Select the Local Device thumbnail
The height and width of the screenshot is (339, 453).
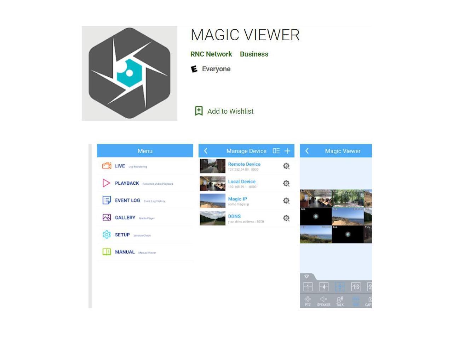pos(212,184)
